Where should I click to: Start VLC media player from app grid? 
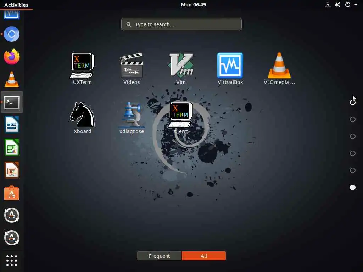point(279,68)
